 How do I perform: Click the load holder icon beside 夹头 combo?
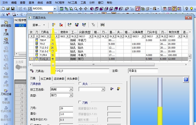pos(112,89)
